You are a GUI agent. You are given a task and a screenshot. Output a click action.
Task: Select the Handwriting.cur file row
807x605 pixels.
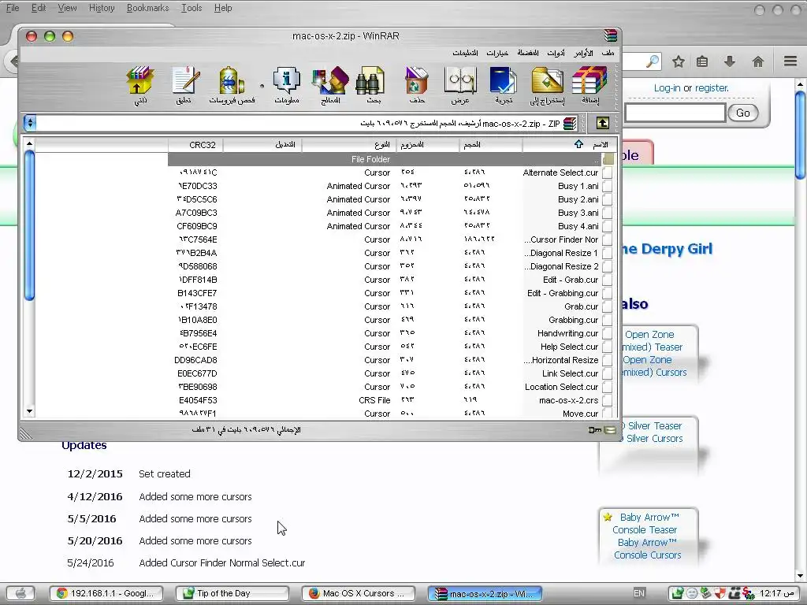(x=391, y=333)
